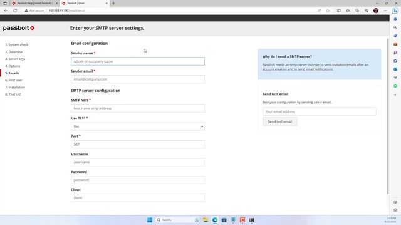Close the Passbolt Help tab

tap(56, 3)
